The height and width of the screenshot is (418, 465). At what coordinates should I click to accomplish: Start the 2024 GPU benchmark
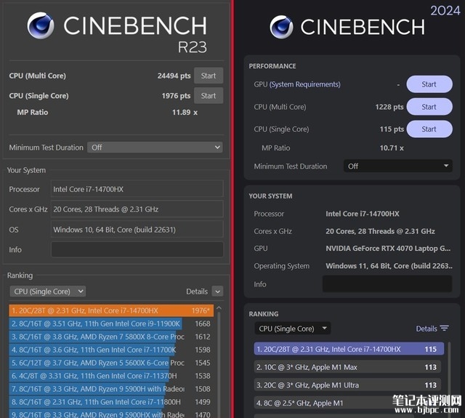[x=429, y=84]
